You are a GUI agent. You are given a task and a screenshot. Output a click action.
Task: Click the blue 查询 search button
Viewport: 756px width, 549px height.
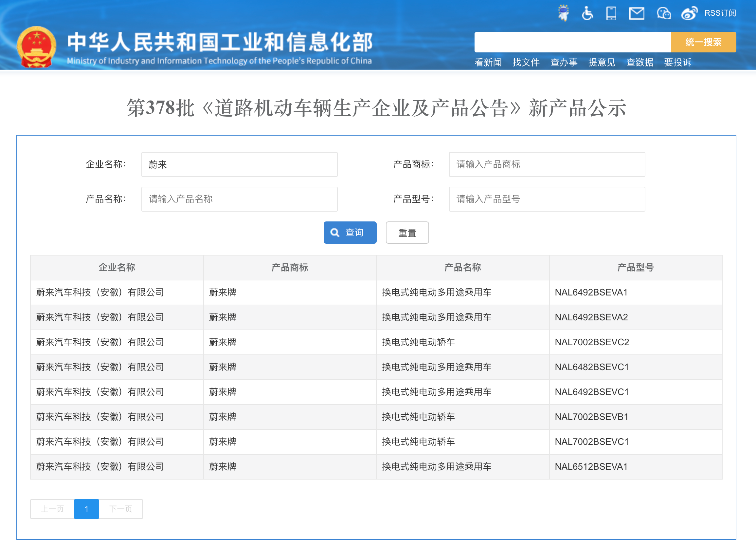pos(350,233)
